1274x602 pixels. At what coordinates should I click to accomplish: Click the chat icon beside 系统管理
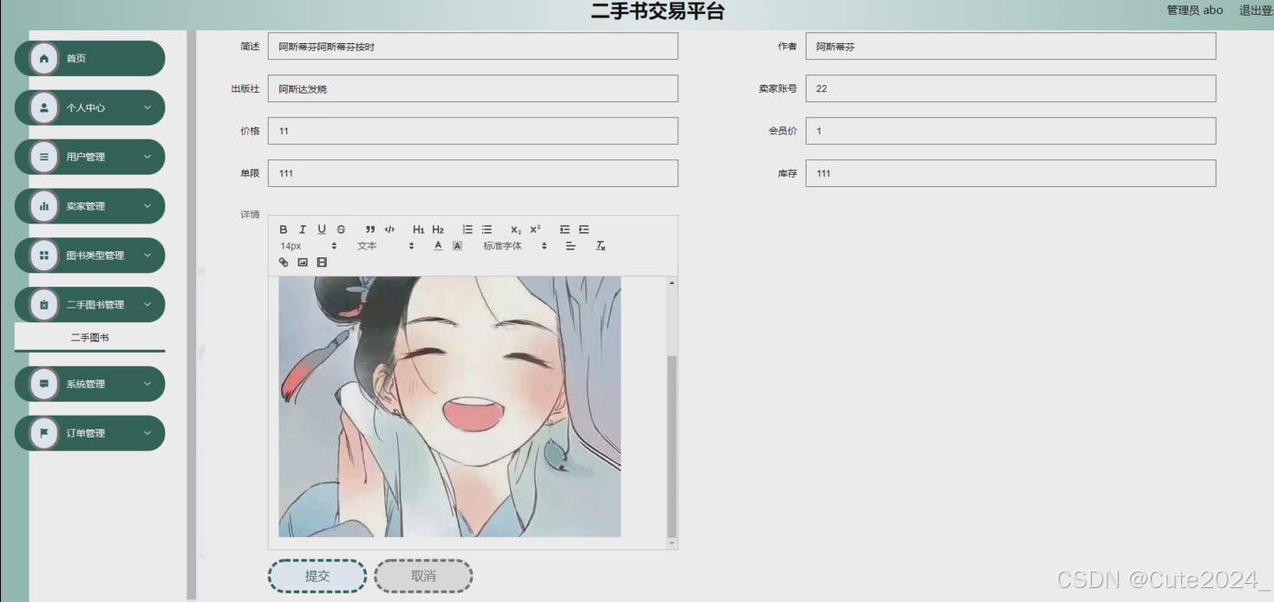[44, 384]
